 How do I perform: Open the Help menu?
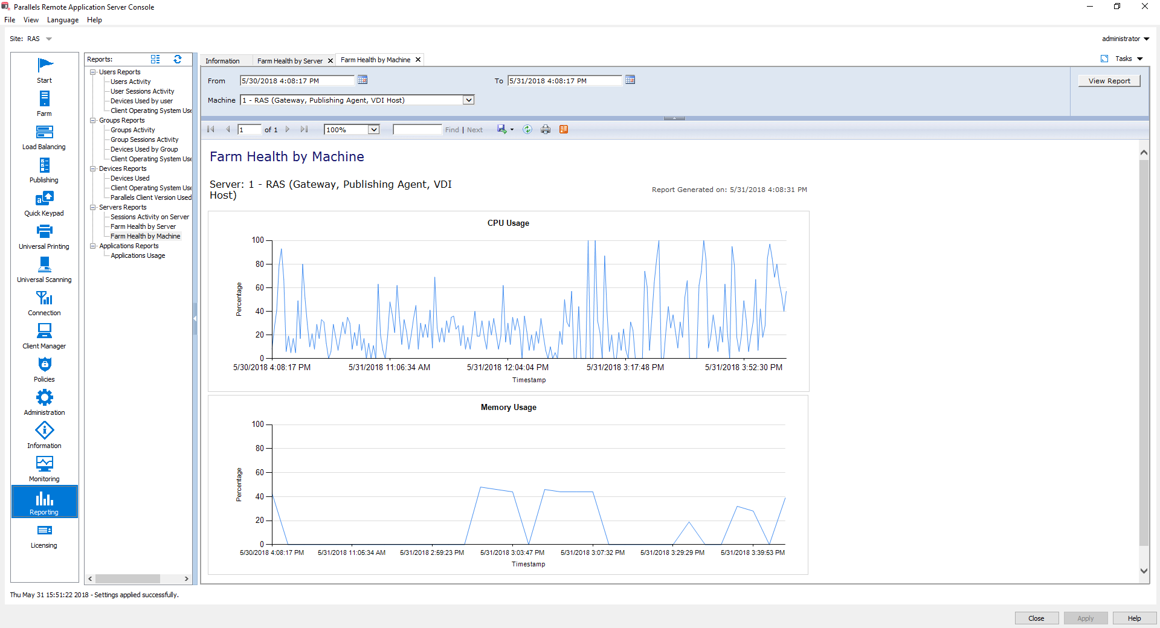(94, 20)
